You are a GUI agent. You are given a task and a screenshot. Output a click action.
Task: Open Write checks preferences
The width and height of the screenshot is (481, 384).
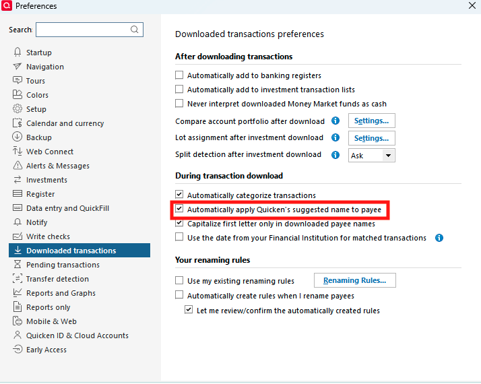(48, 236)
